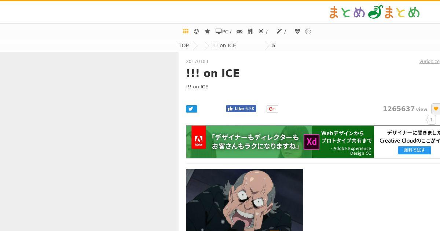Screen dimensions: 440x231
Task: Click the 20170103 date text
Action: tap(197, 62)
